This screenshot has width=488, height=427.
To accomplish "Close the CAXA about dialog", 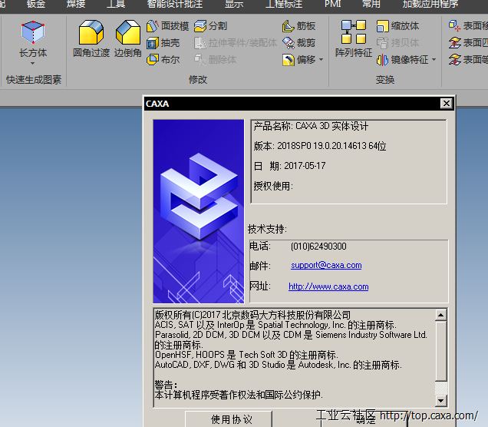I will pyautogui.click(x=447, y=103).
